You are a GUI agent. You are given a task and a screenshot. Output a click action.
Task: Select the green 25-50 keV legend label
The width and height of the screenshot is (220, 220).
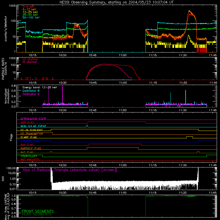coord(30,15)
